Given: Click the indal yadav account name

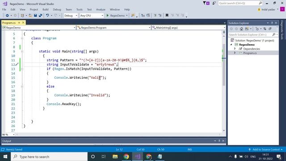Looking at the screenshot, I should point(268,9).
